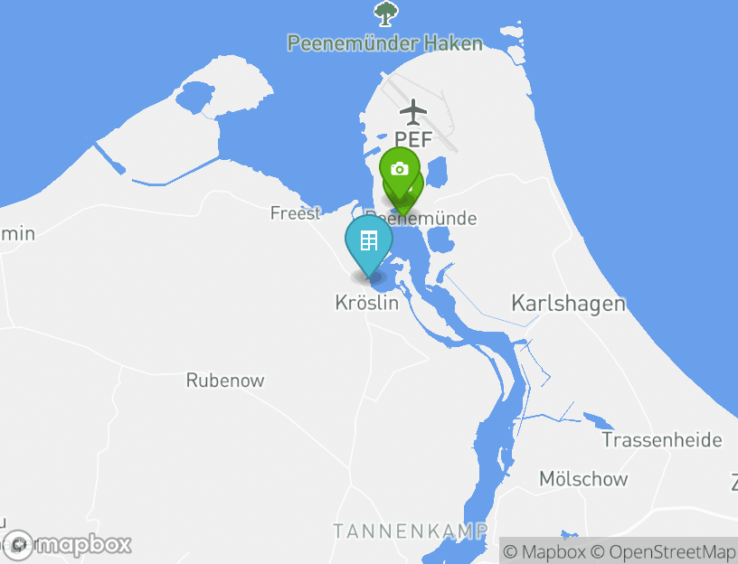Click the Mapbox circular logo emblem
The width and height of the screenshot is (738, 564).
coord(18,546)
